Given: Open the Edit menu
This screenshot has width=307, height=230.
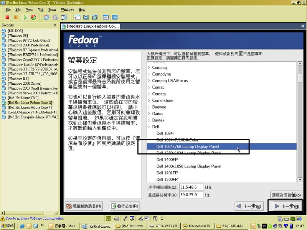Looking at the screenshot, I should point(18,10).
